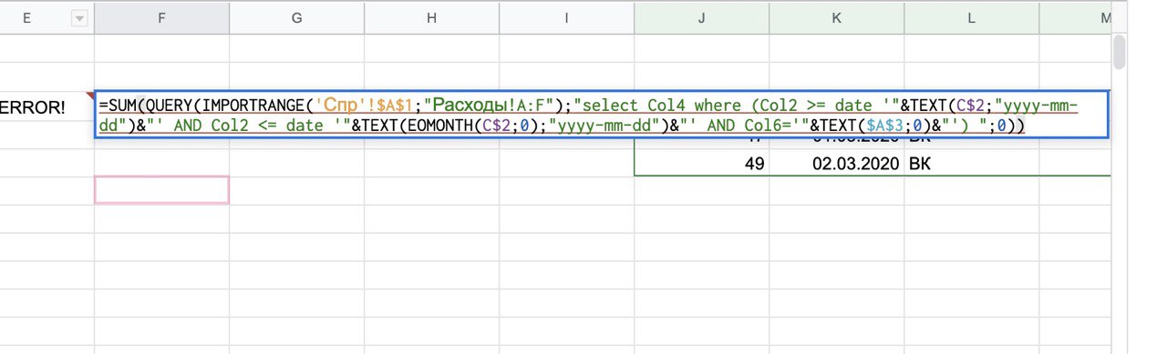Select column H header
1167x354 pixels.
[x=431, y=18]
